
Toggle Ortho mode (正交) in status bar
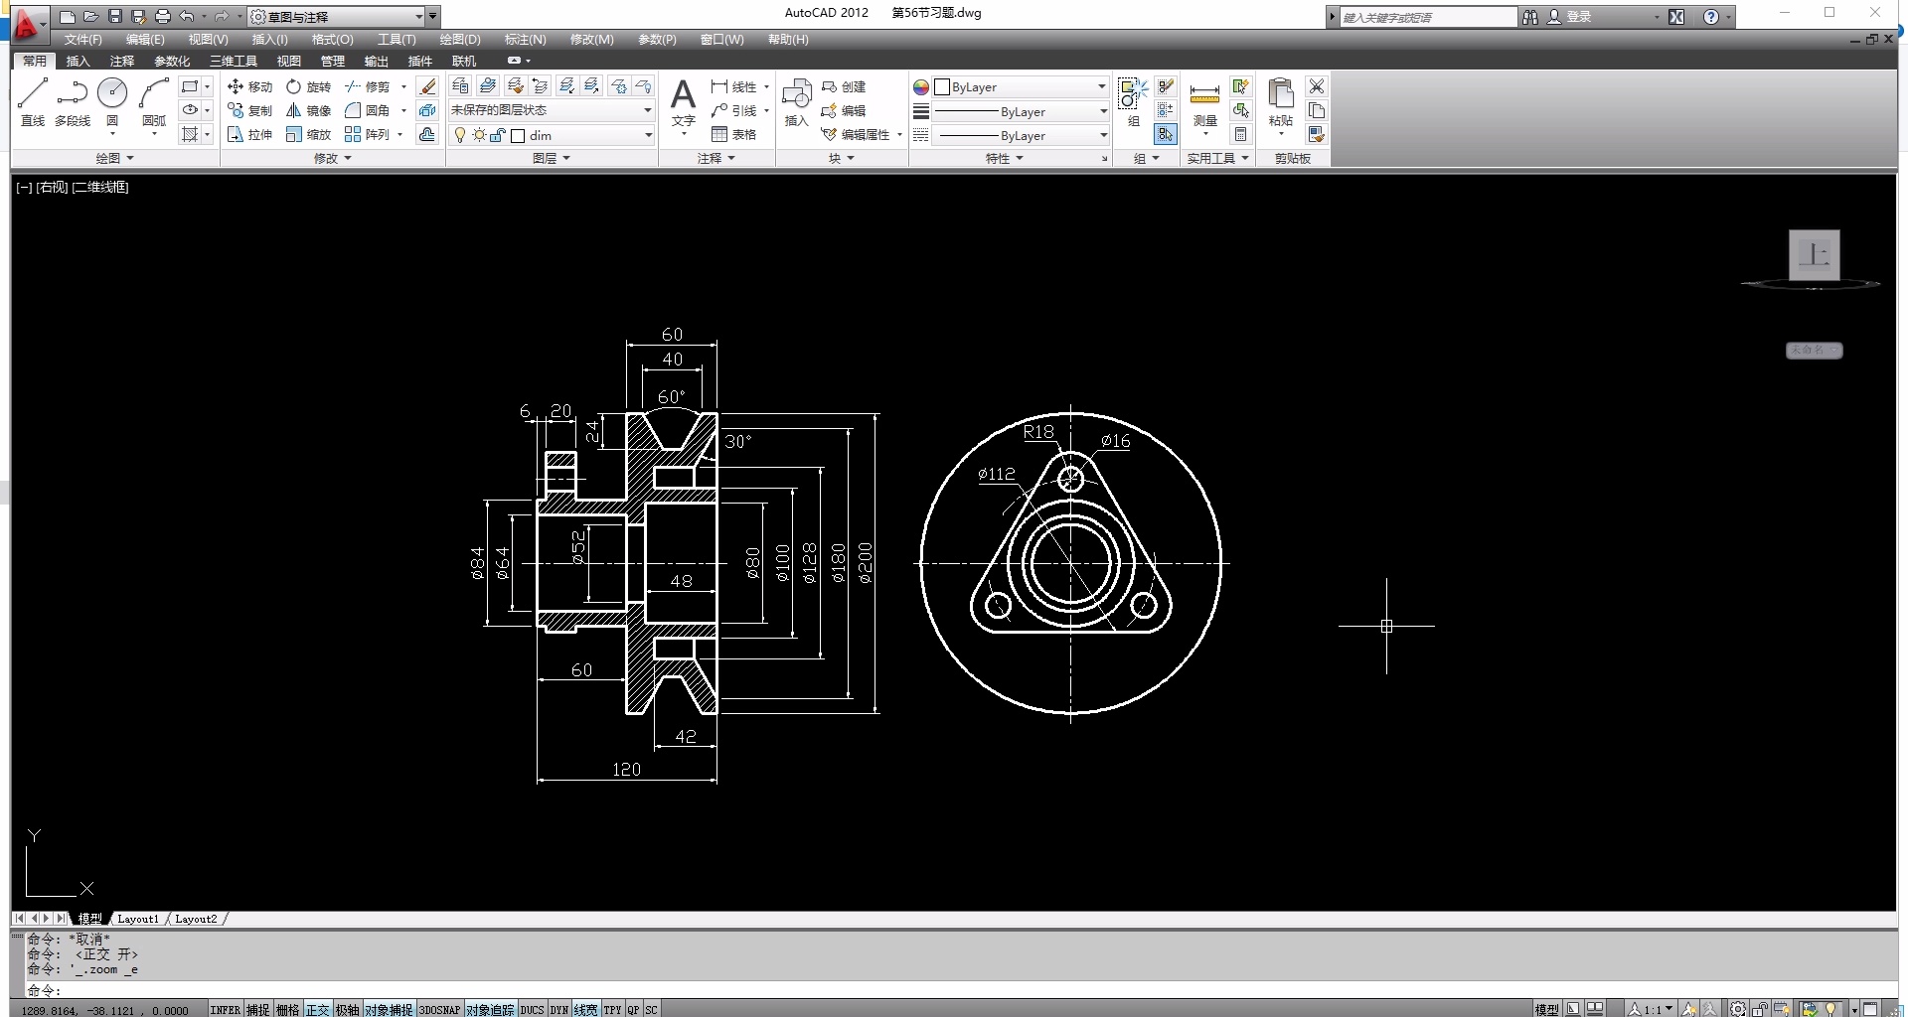317,1009
